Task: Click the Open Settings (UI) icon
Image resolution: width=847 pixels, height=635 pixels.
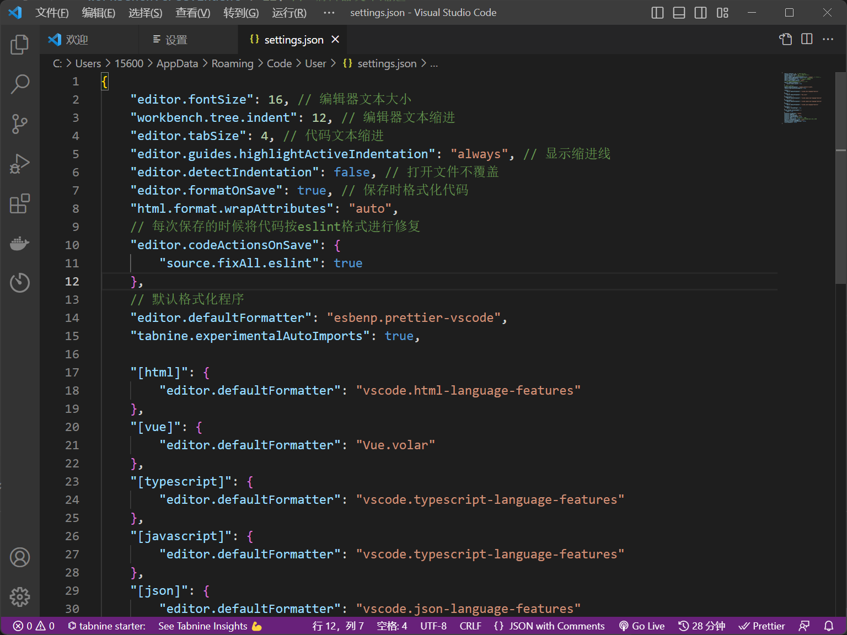Action: click(785, 39)
